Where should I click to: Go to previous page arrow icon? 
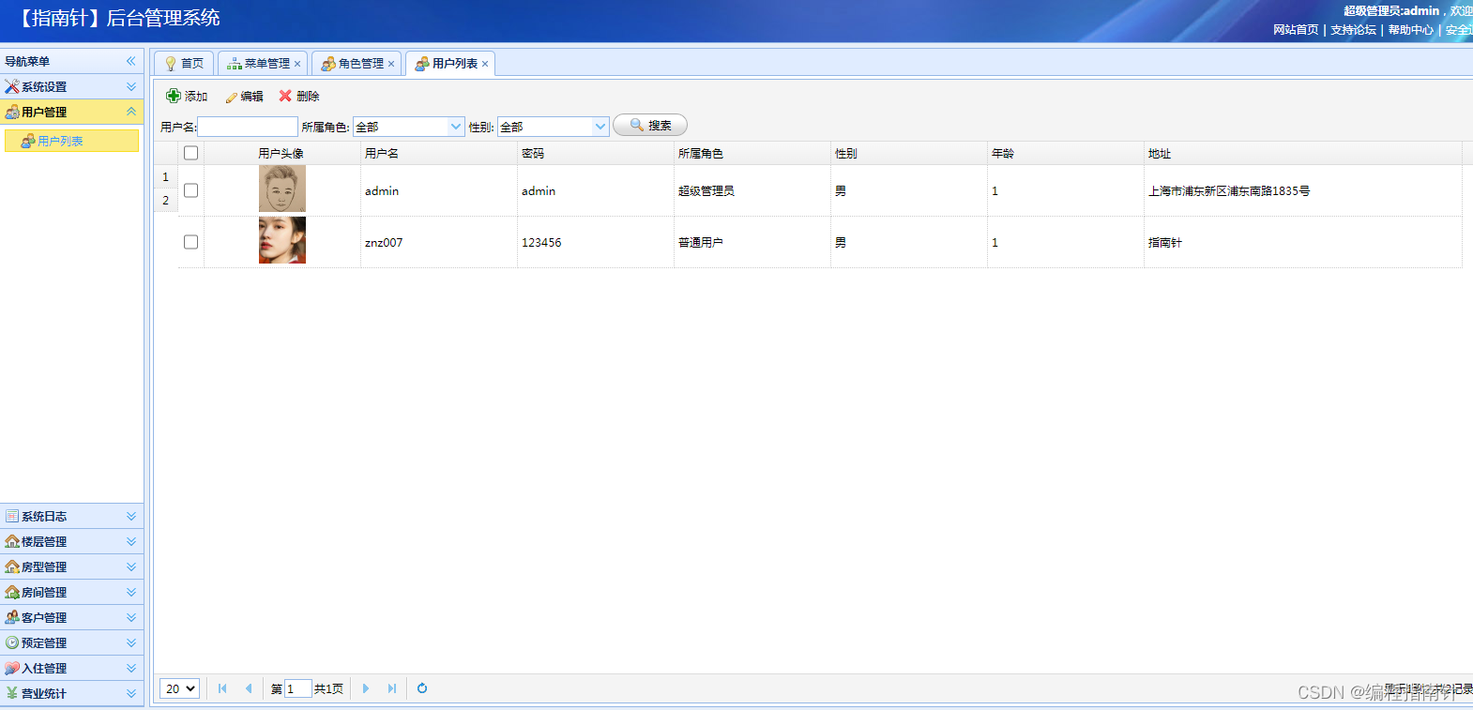(249, 688)
